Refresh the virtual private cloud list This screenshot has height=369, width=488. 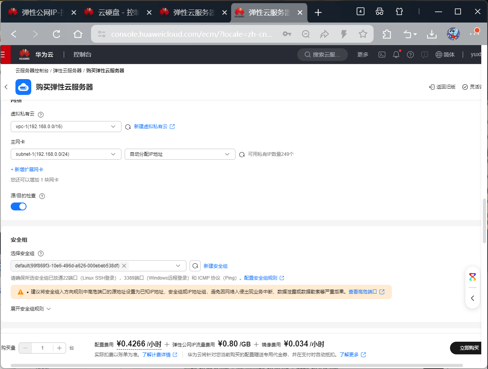[128, 127]
